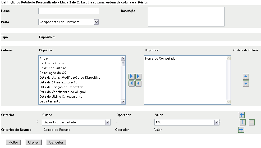Click inside the Descrição text area
Screen dimensions: 261x148
click(186, 16)
